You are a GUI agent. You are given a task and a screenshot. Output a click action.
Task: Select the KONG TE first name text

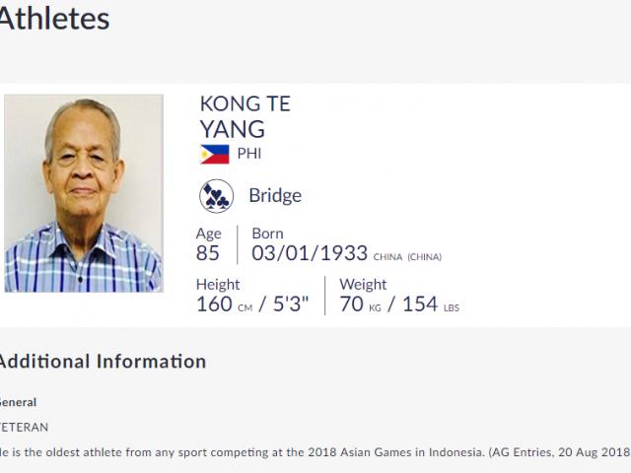coord(245,104)
